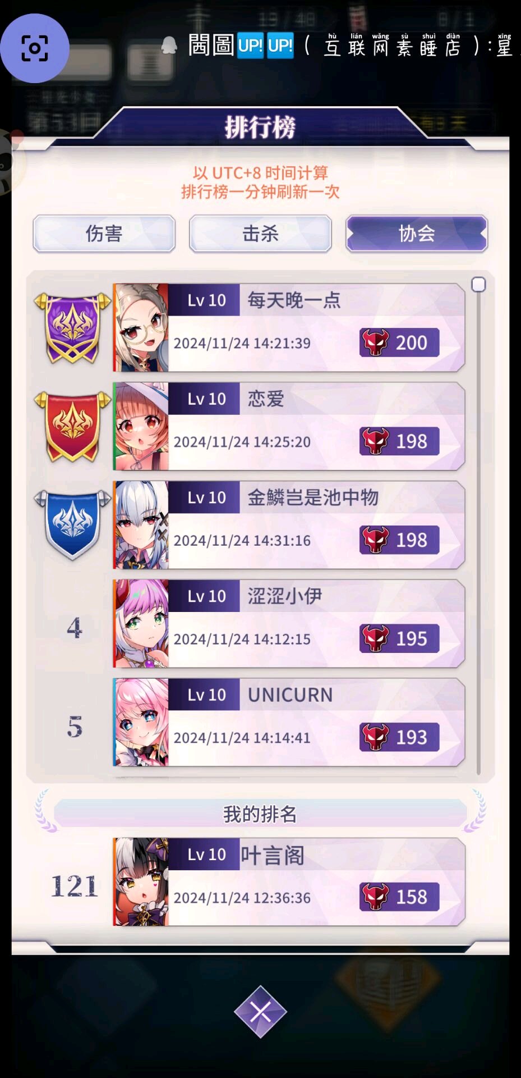Image resolution: width=521 pixels, height=1078 pixels.
Task: Open avatar of guild 每天晚一点
Action: pyautogui.click(x=141, y=328)
